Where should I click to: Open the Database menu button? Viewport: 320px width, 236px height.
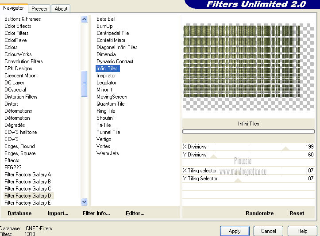coord(19,213)
